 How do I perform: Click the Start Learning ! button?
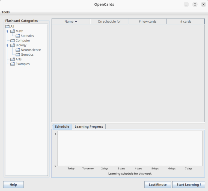189,184
